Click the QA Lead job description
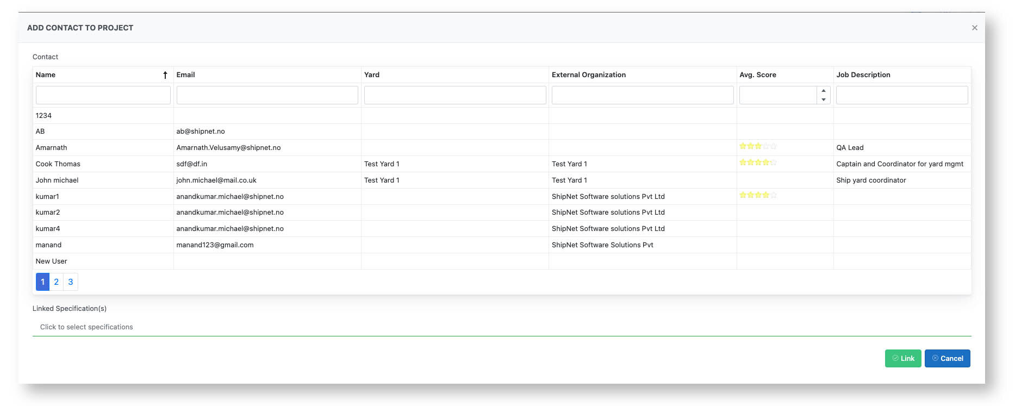Viewport: 1015px width, 406px height. (850, 148)
